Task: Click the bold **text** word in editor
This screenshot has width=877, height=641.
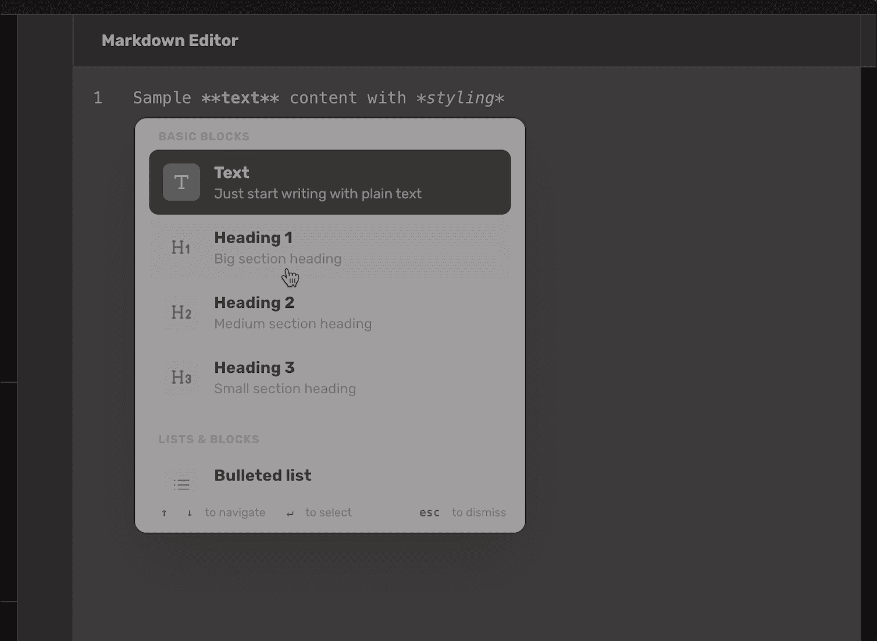Action: click(x=240, y=98)
